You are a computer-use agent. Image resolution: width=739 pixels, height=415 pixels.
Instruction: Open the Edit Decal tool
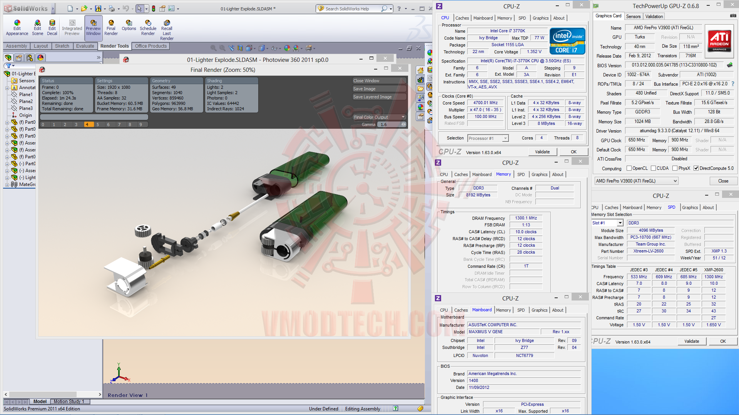point(52,27)
